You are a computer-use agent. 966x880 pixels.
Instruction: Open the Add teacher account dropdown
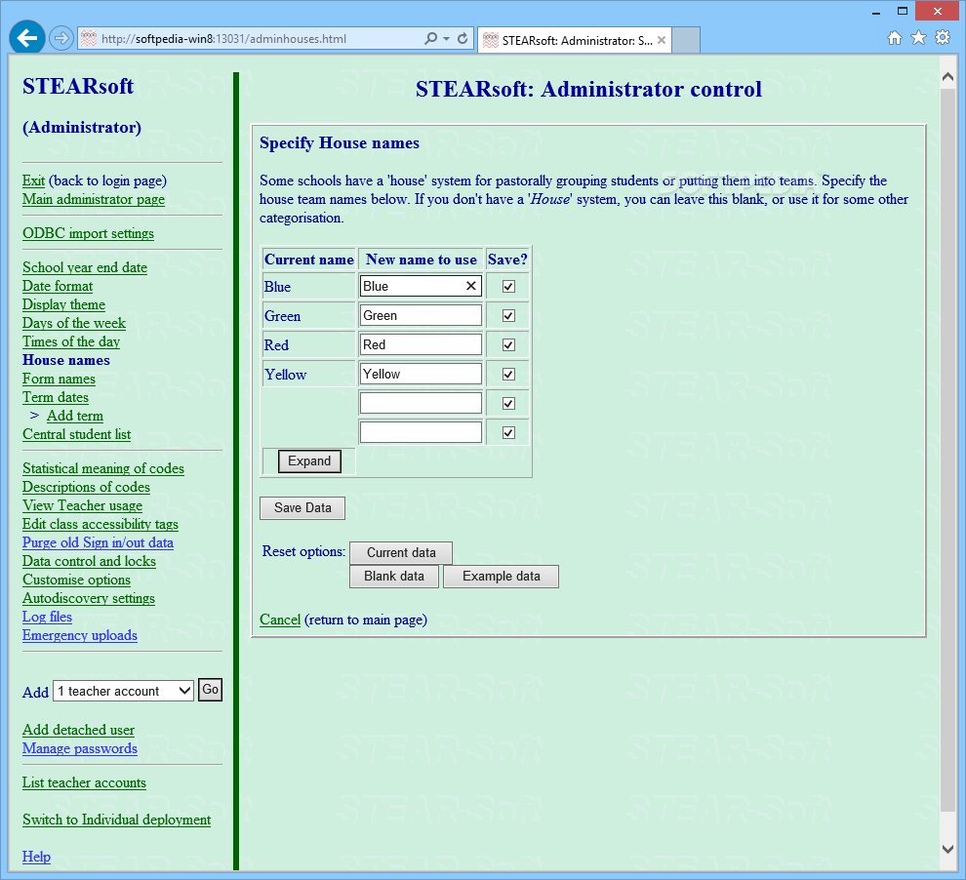tap(123, 691)
